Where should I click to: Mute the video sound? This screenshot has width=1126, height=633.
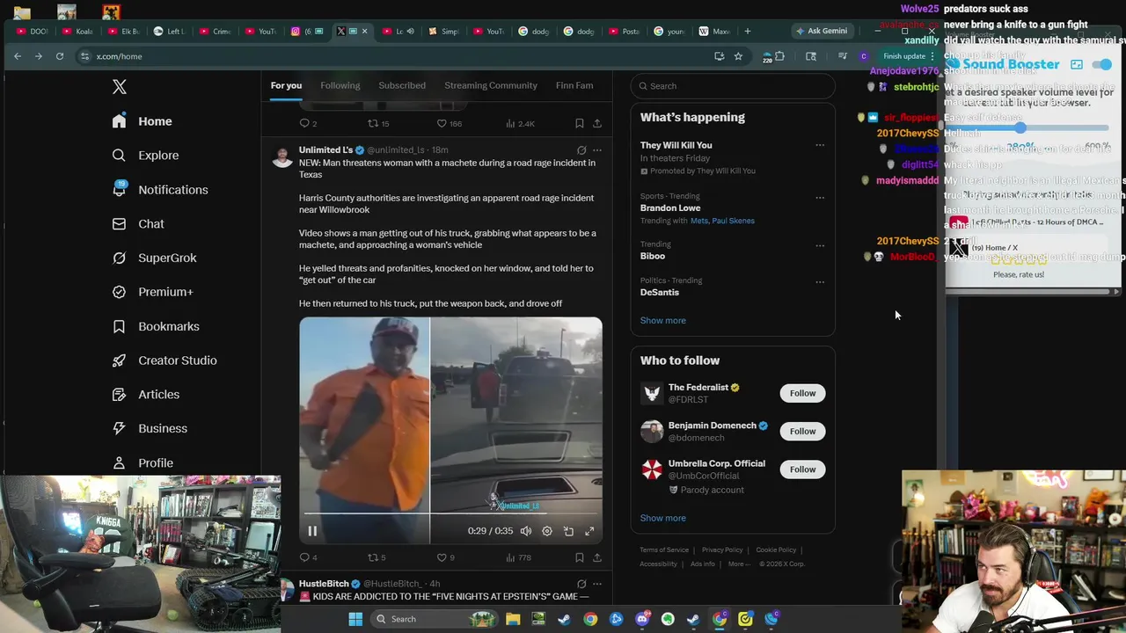coord(526,531)
